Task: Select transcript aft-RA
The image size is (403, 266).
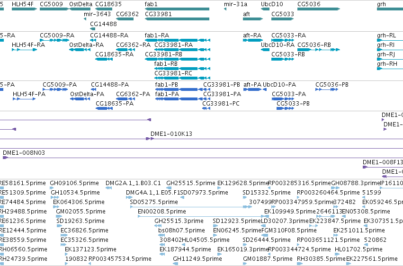Action: tap(252, 35)
